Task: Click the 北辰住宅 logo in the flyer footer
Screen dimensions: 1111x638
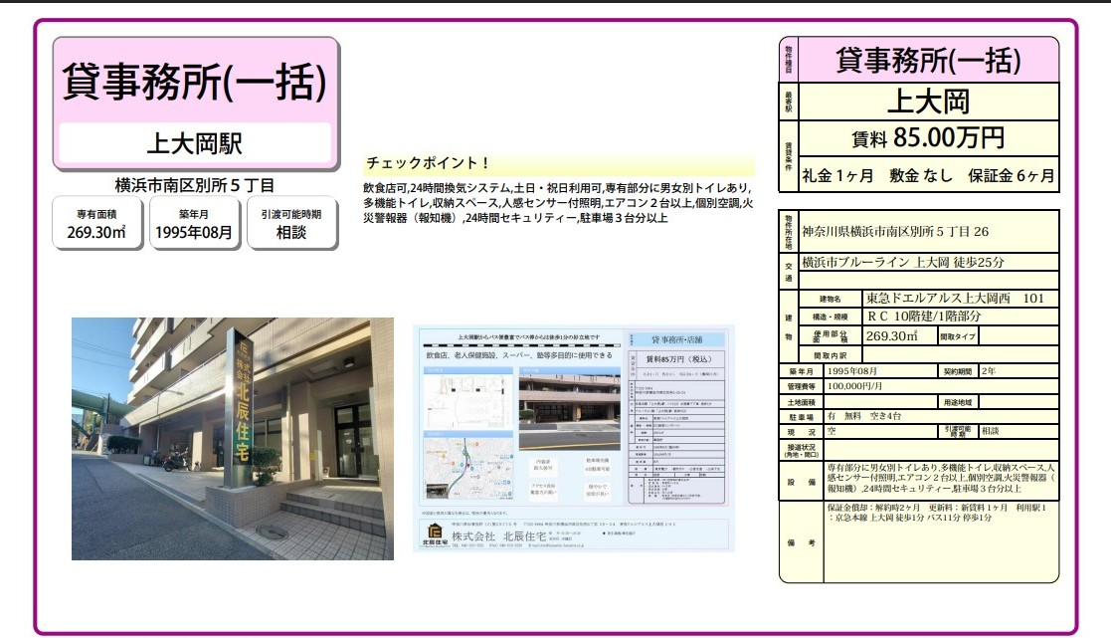Action: click(435, 535)
